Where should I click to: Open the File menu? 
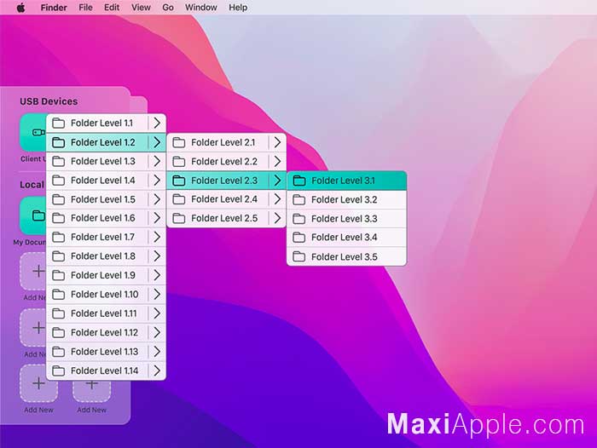click(x=85, y=7)
